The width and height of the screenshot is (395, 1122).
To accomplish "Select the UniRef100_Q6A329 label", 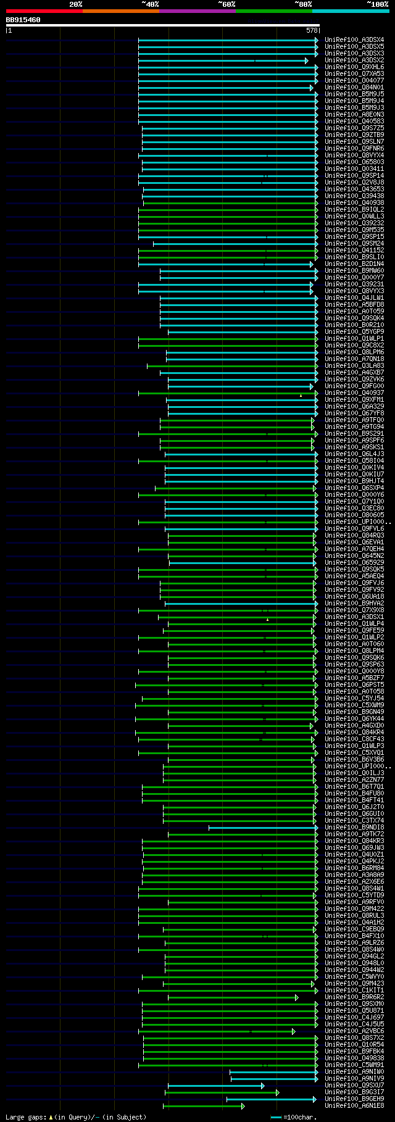I will pyautogui.click(x=354, y=407).
